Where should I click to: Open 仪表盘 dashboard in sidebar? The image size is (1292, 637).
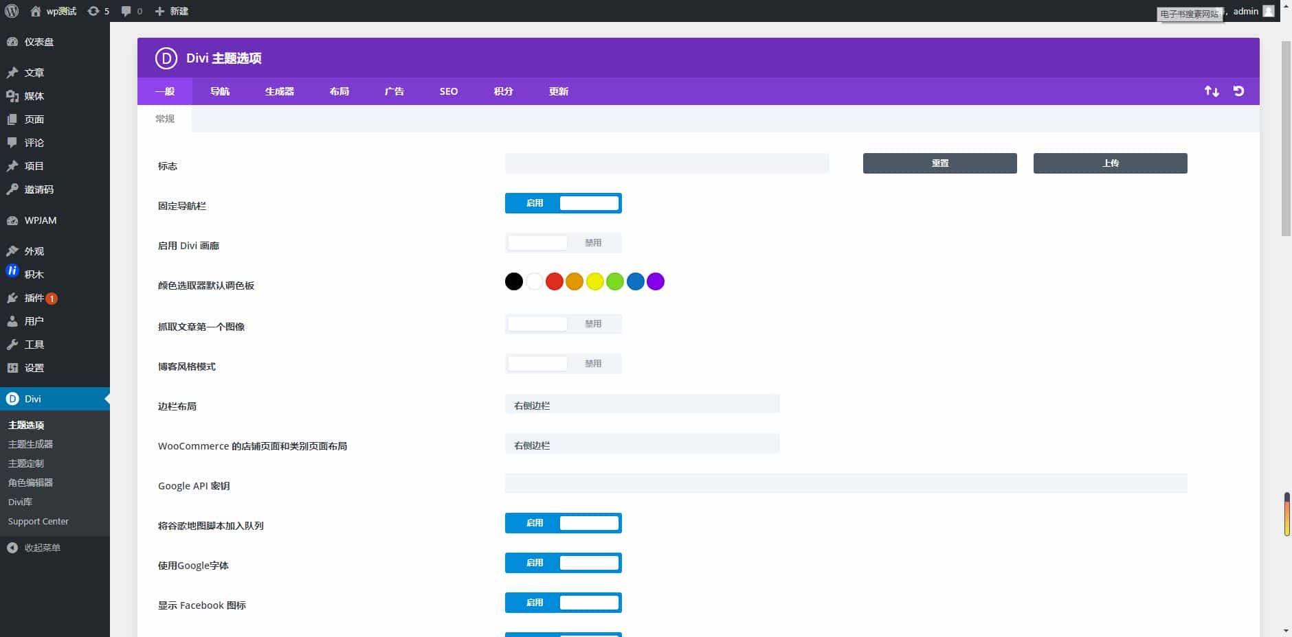point(55,42)
